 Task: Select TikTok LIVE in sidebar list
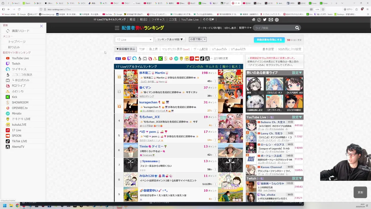(x=19, y=141)
